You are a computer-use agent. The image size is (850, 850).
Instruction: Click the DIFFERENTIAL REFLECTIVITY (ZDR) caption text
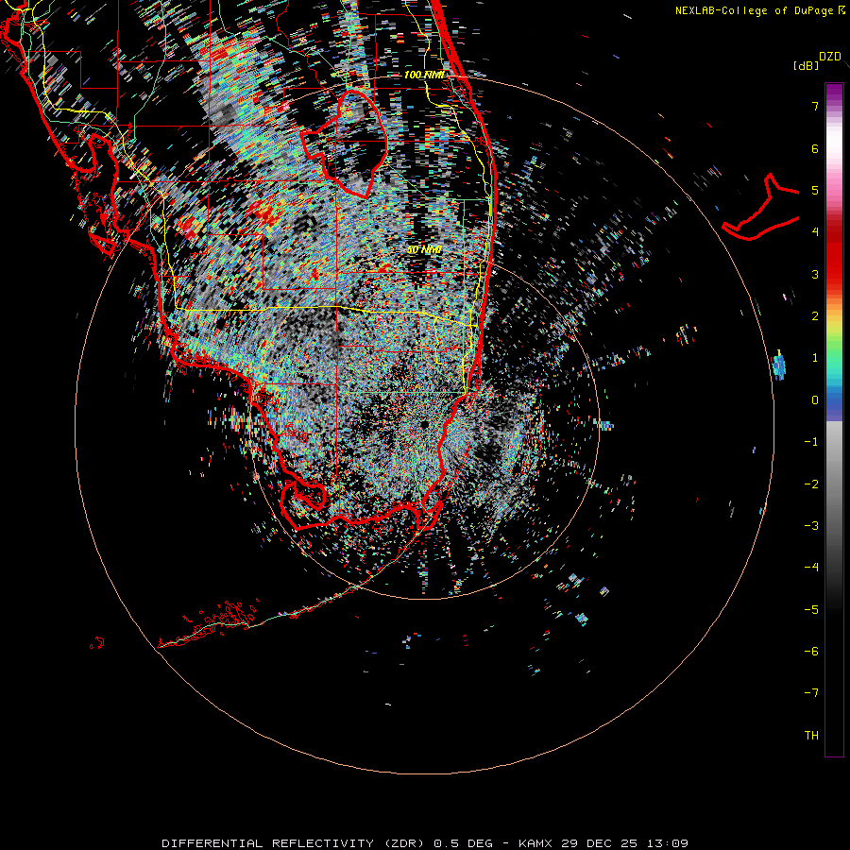pyautogui.click(x=295, y=843)
